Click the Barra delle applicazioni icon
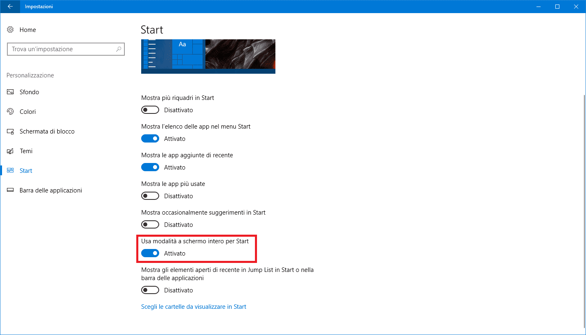Image resolution: width=586 pixels, height=335 pixels. coord(11,190)
